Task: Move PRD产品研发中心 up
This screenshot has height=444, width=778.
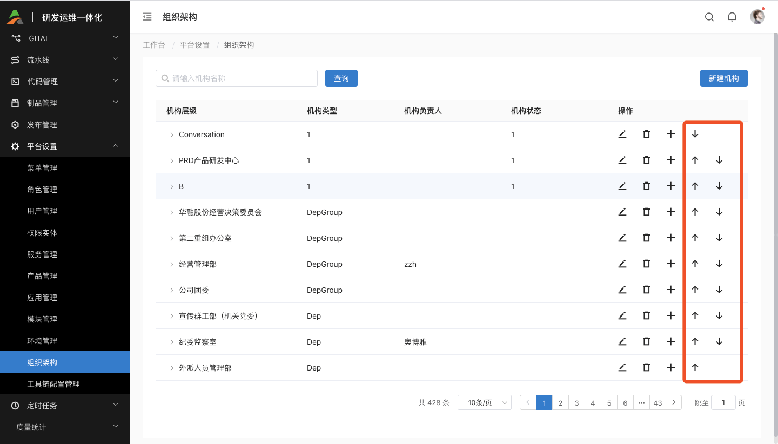Action: pyautogui.click(x=695, y=160)
